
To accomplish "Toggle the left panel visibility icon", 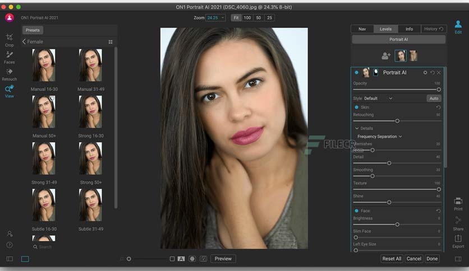I will 10,259.
